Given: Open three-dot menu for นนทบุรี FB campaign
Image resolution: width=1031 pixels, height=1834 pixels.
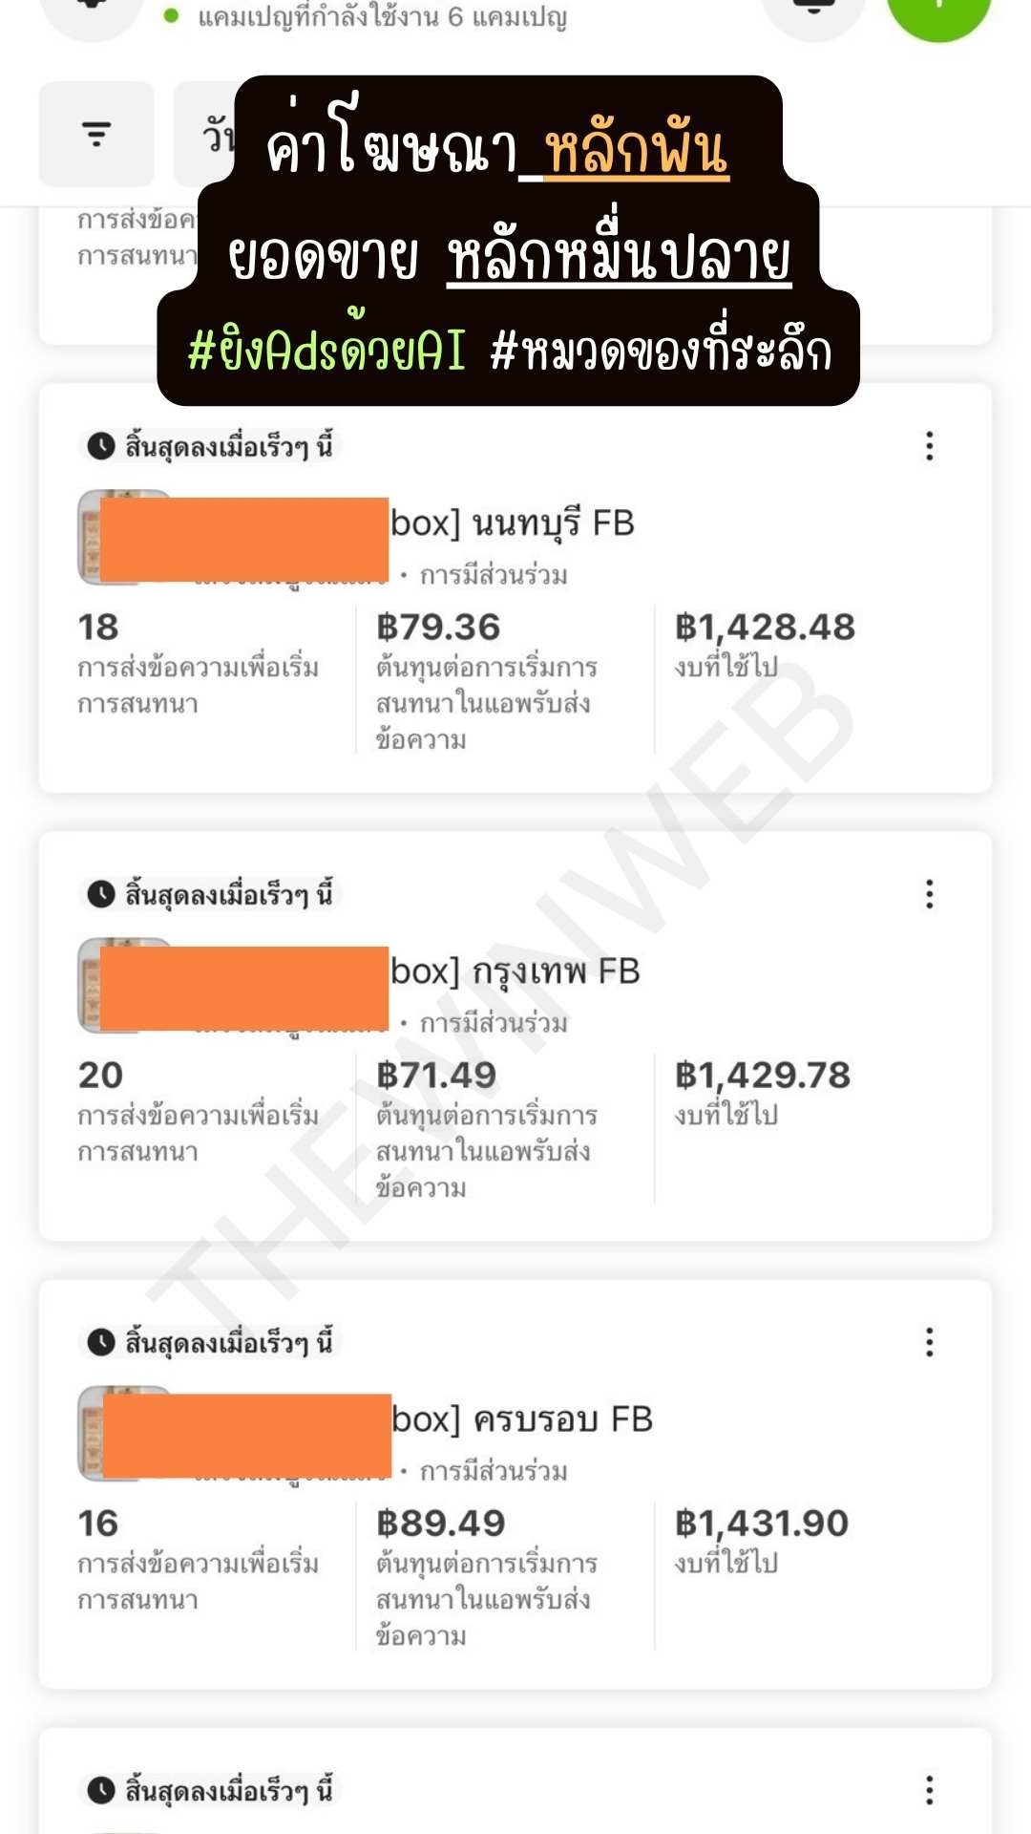Looking at the screenshot, I should coord(929,446).
